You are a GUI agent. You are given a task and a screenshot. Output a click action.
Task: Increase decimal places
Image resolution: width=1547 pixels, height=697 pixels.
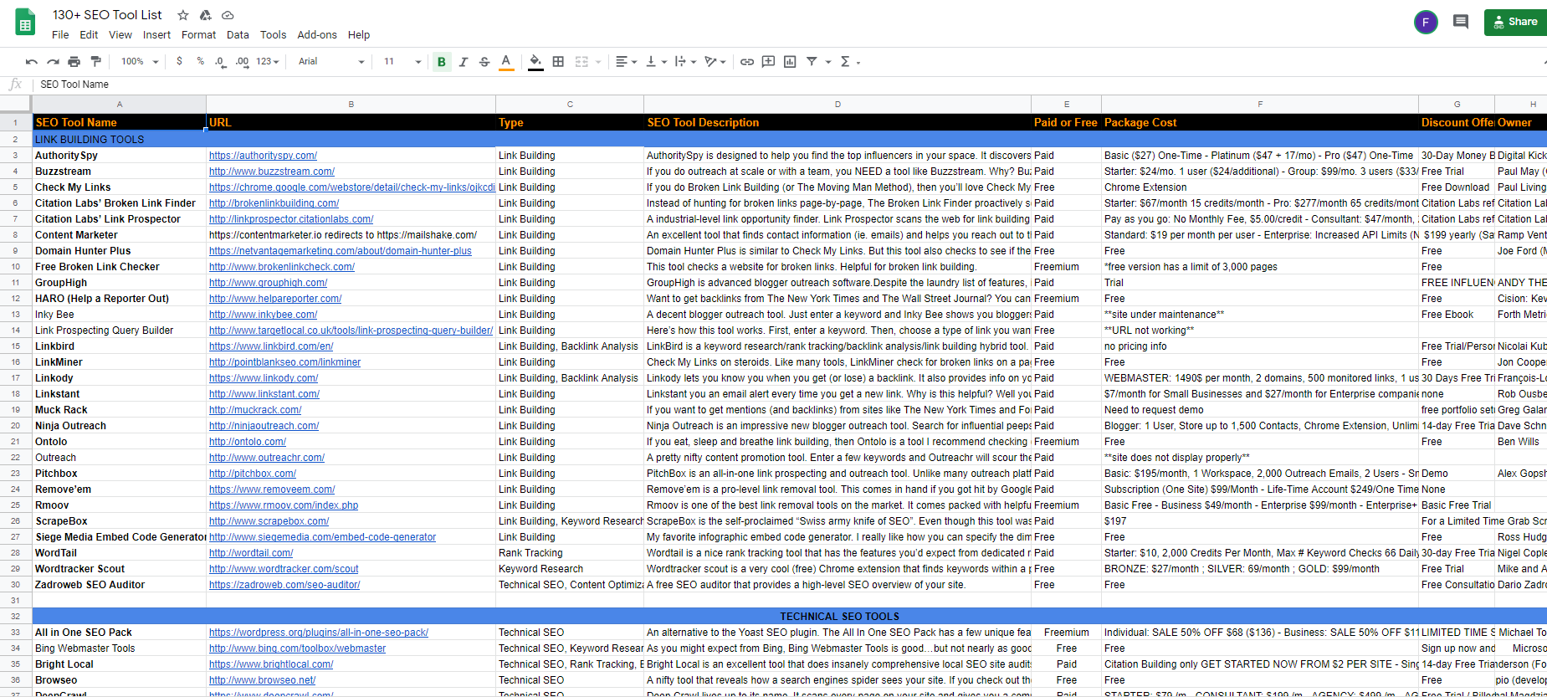[x=242, y=62]
